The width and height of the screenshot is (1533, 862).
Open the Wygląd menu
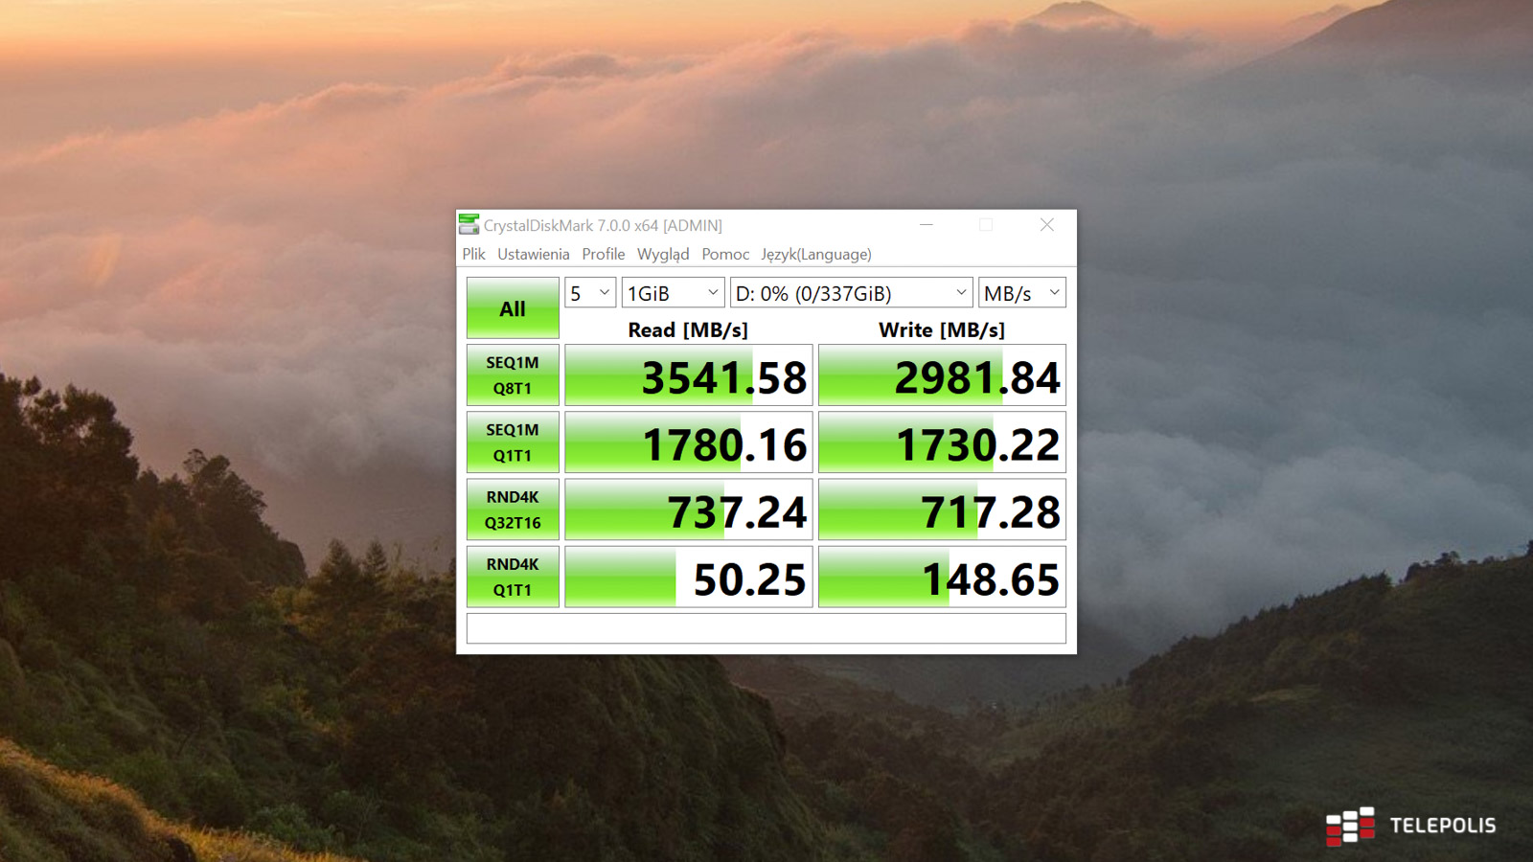pyautogui.click(x=663, y=254)
